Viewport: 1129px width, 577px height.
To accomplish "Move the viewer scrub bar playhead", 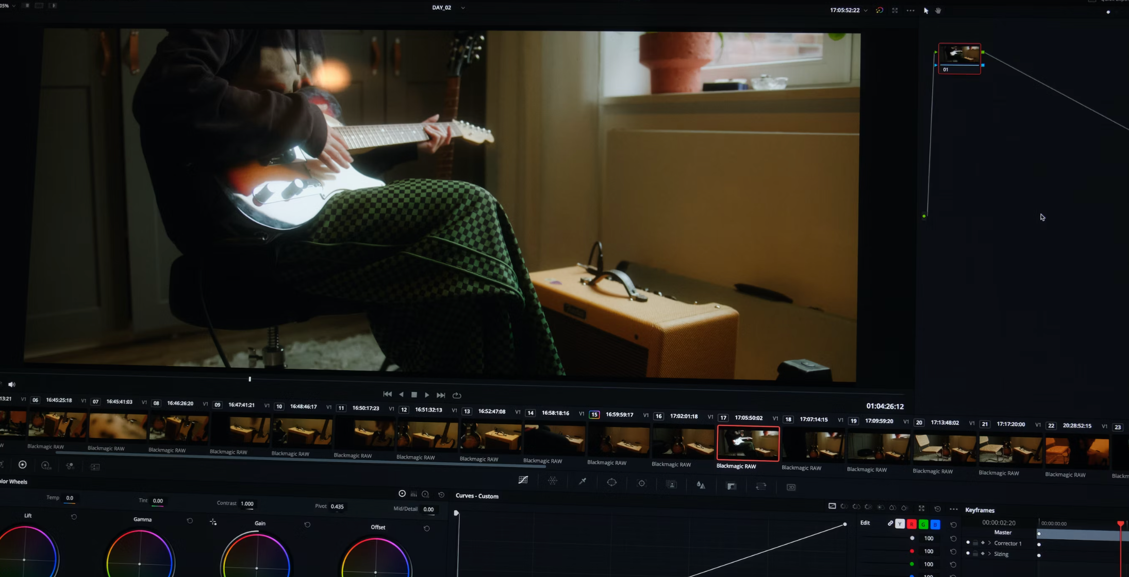I will (250, 379).
